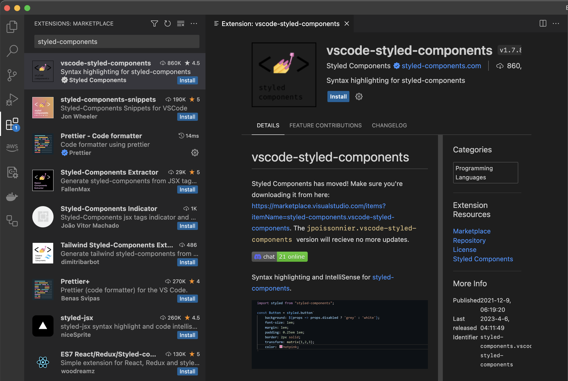This screenshot has width=568, height=381.
Task: Open Extensions views and more actions menu
Action: [x=194, y=23]
